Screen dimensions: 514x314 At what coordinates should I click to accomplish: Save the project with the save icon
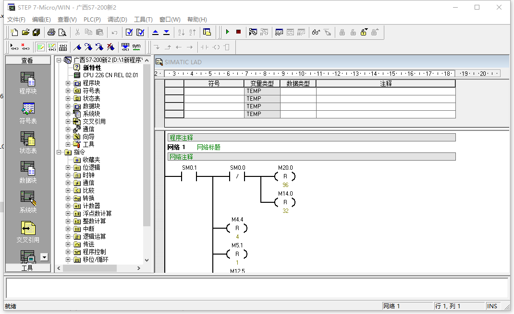37,32
